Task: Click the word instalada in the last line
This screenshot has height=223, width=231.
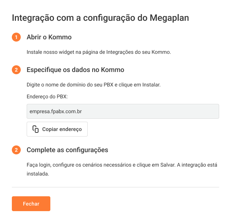Action: tap(38, 173)
